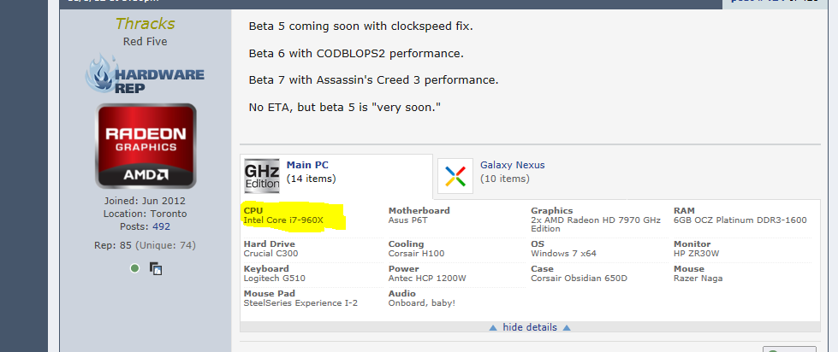838x352 pixels.
Task: Switch to the Galaxy Nexus rig tab
Action: 512,166
